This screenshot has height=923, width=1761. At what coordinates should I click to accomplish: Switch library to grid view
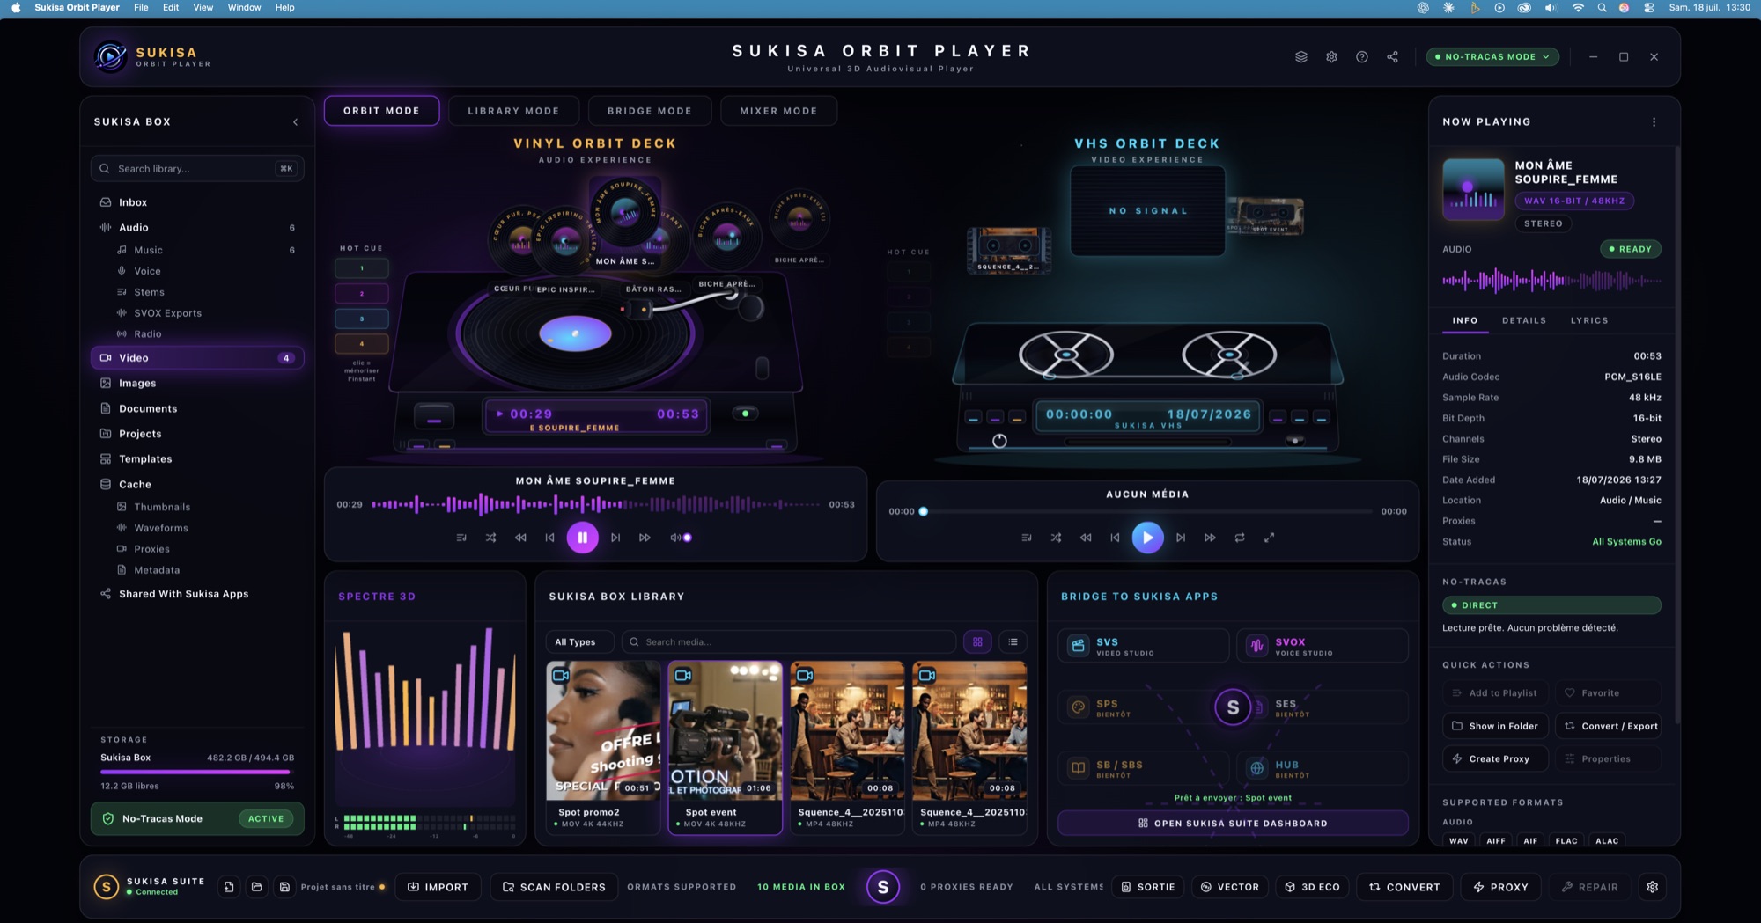pyautogui.click(x=977, y=642)
